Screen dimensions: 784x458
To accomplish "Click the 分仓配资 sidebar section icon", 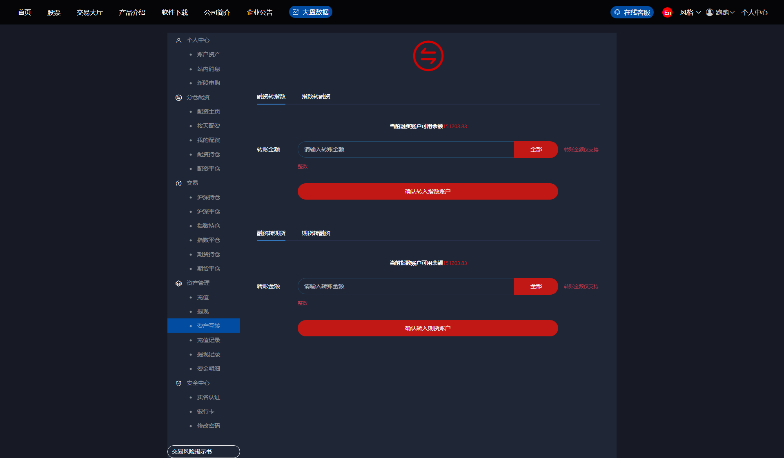I will (x=178, y=98).
